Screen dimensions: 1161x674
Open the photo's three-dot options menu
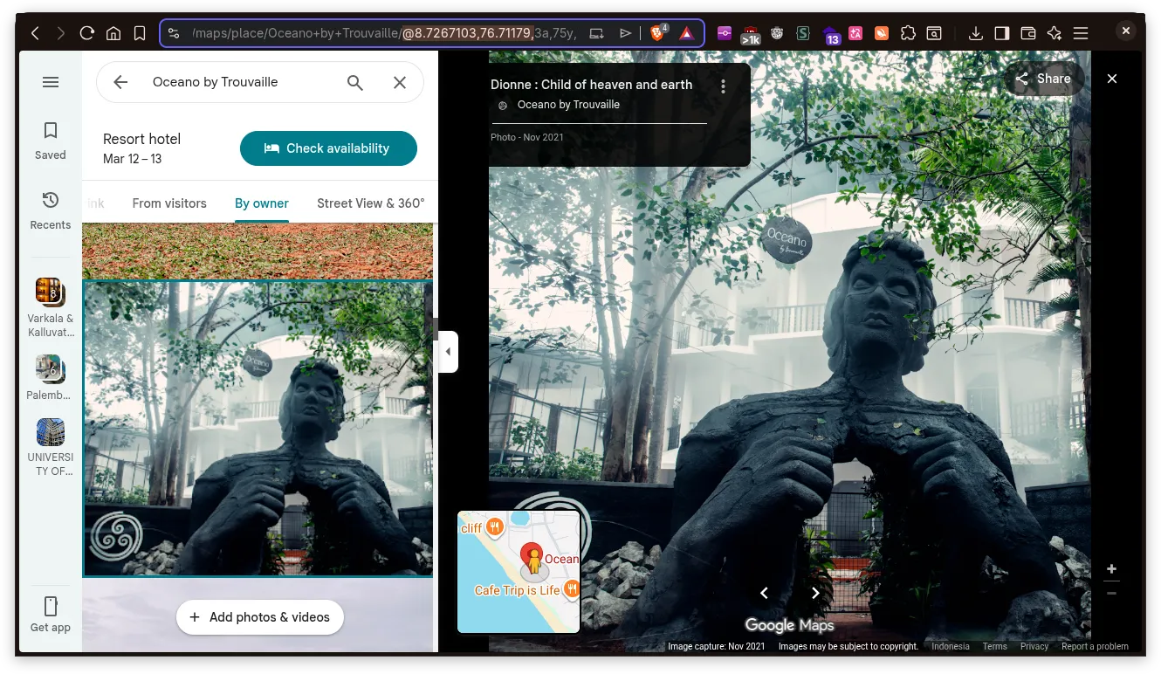pyautogui.click(x=723, y=86)
